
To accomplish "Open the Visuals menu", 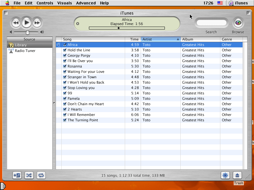I will coord(64,3).
